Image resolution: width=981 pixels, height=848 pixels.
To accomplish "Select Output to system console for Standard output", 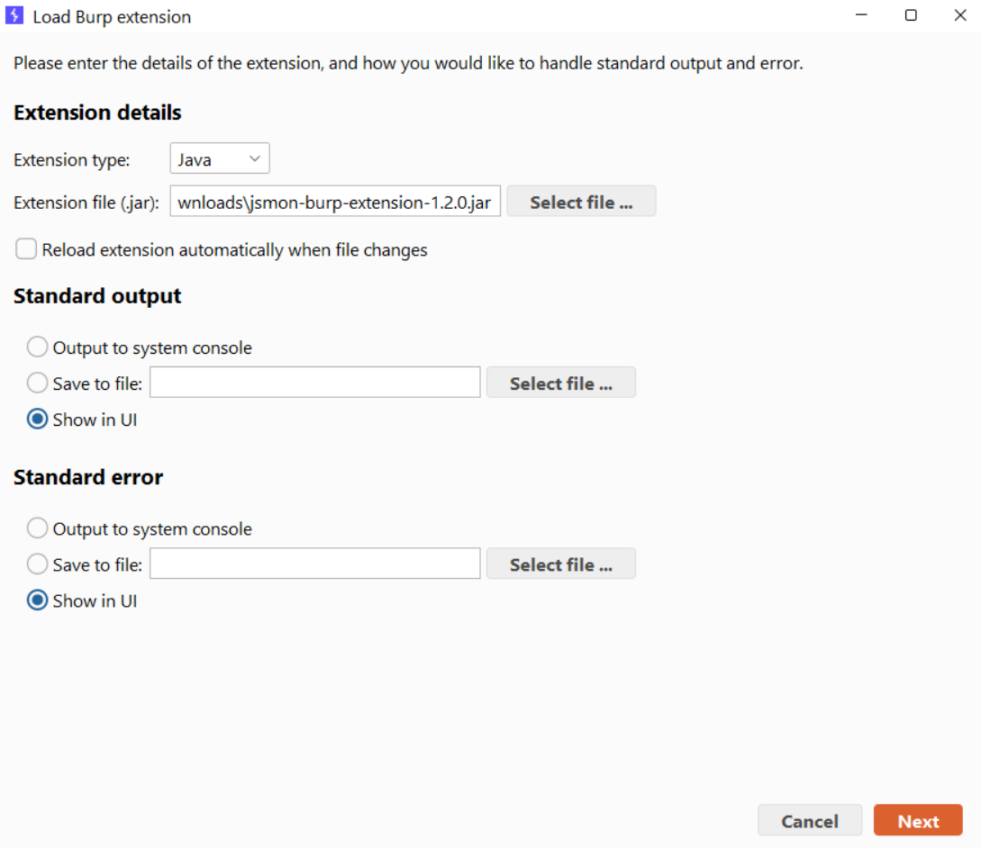I will tap(37, 347).
